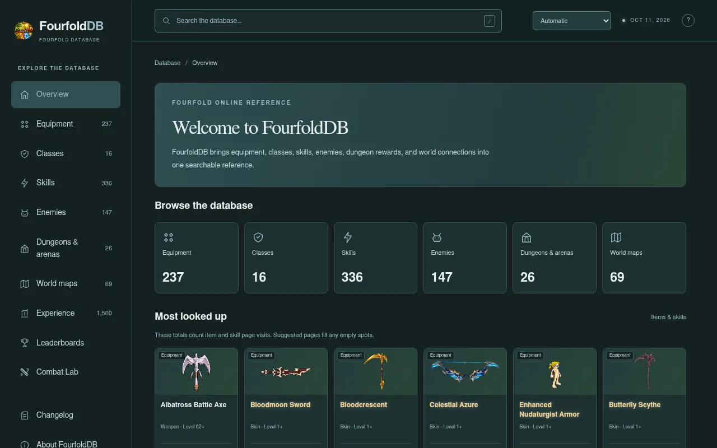The width and height of the screenshot is (717, 448).
Task: Click the World maps card map icon
Action: tap(616, 237)
